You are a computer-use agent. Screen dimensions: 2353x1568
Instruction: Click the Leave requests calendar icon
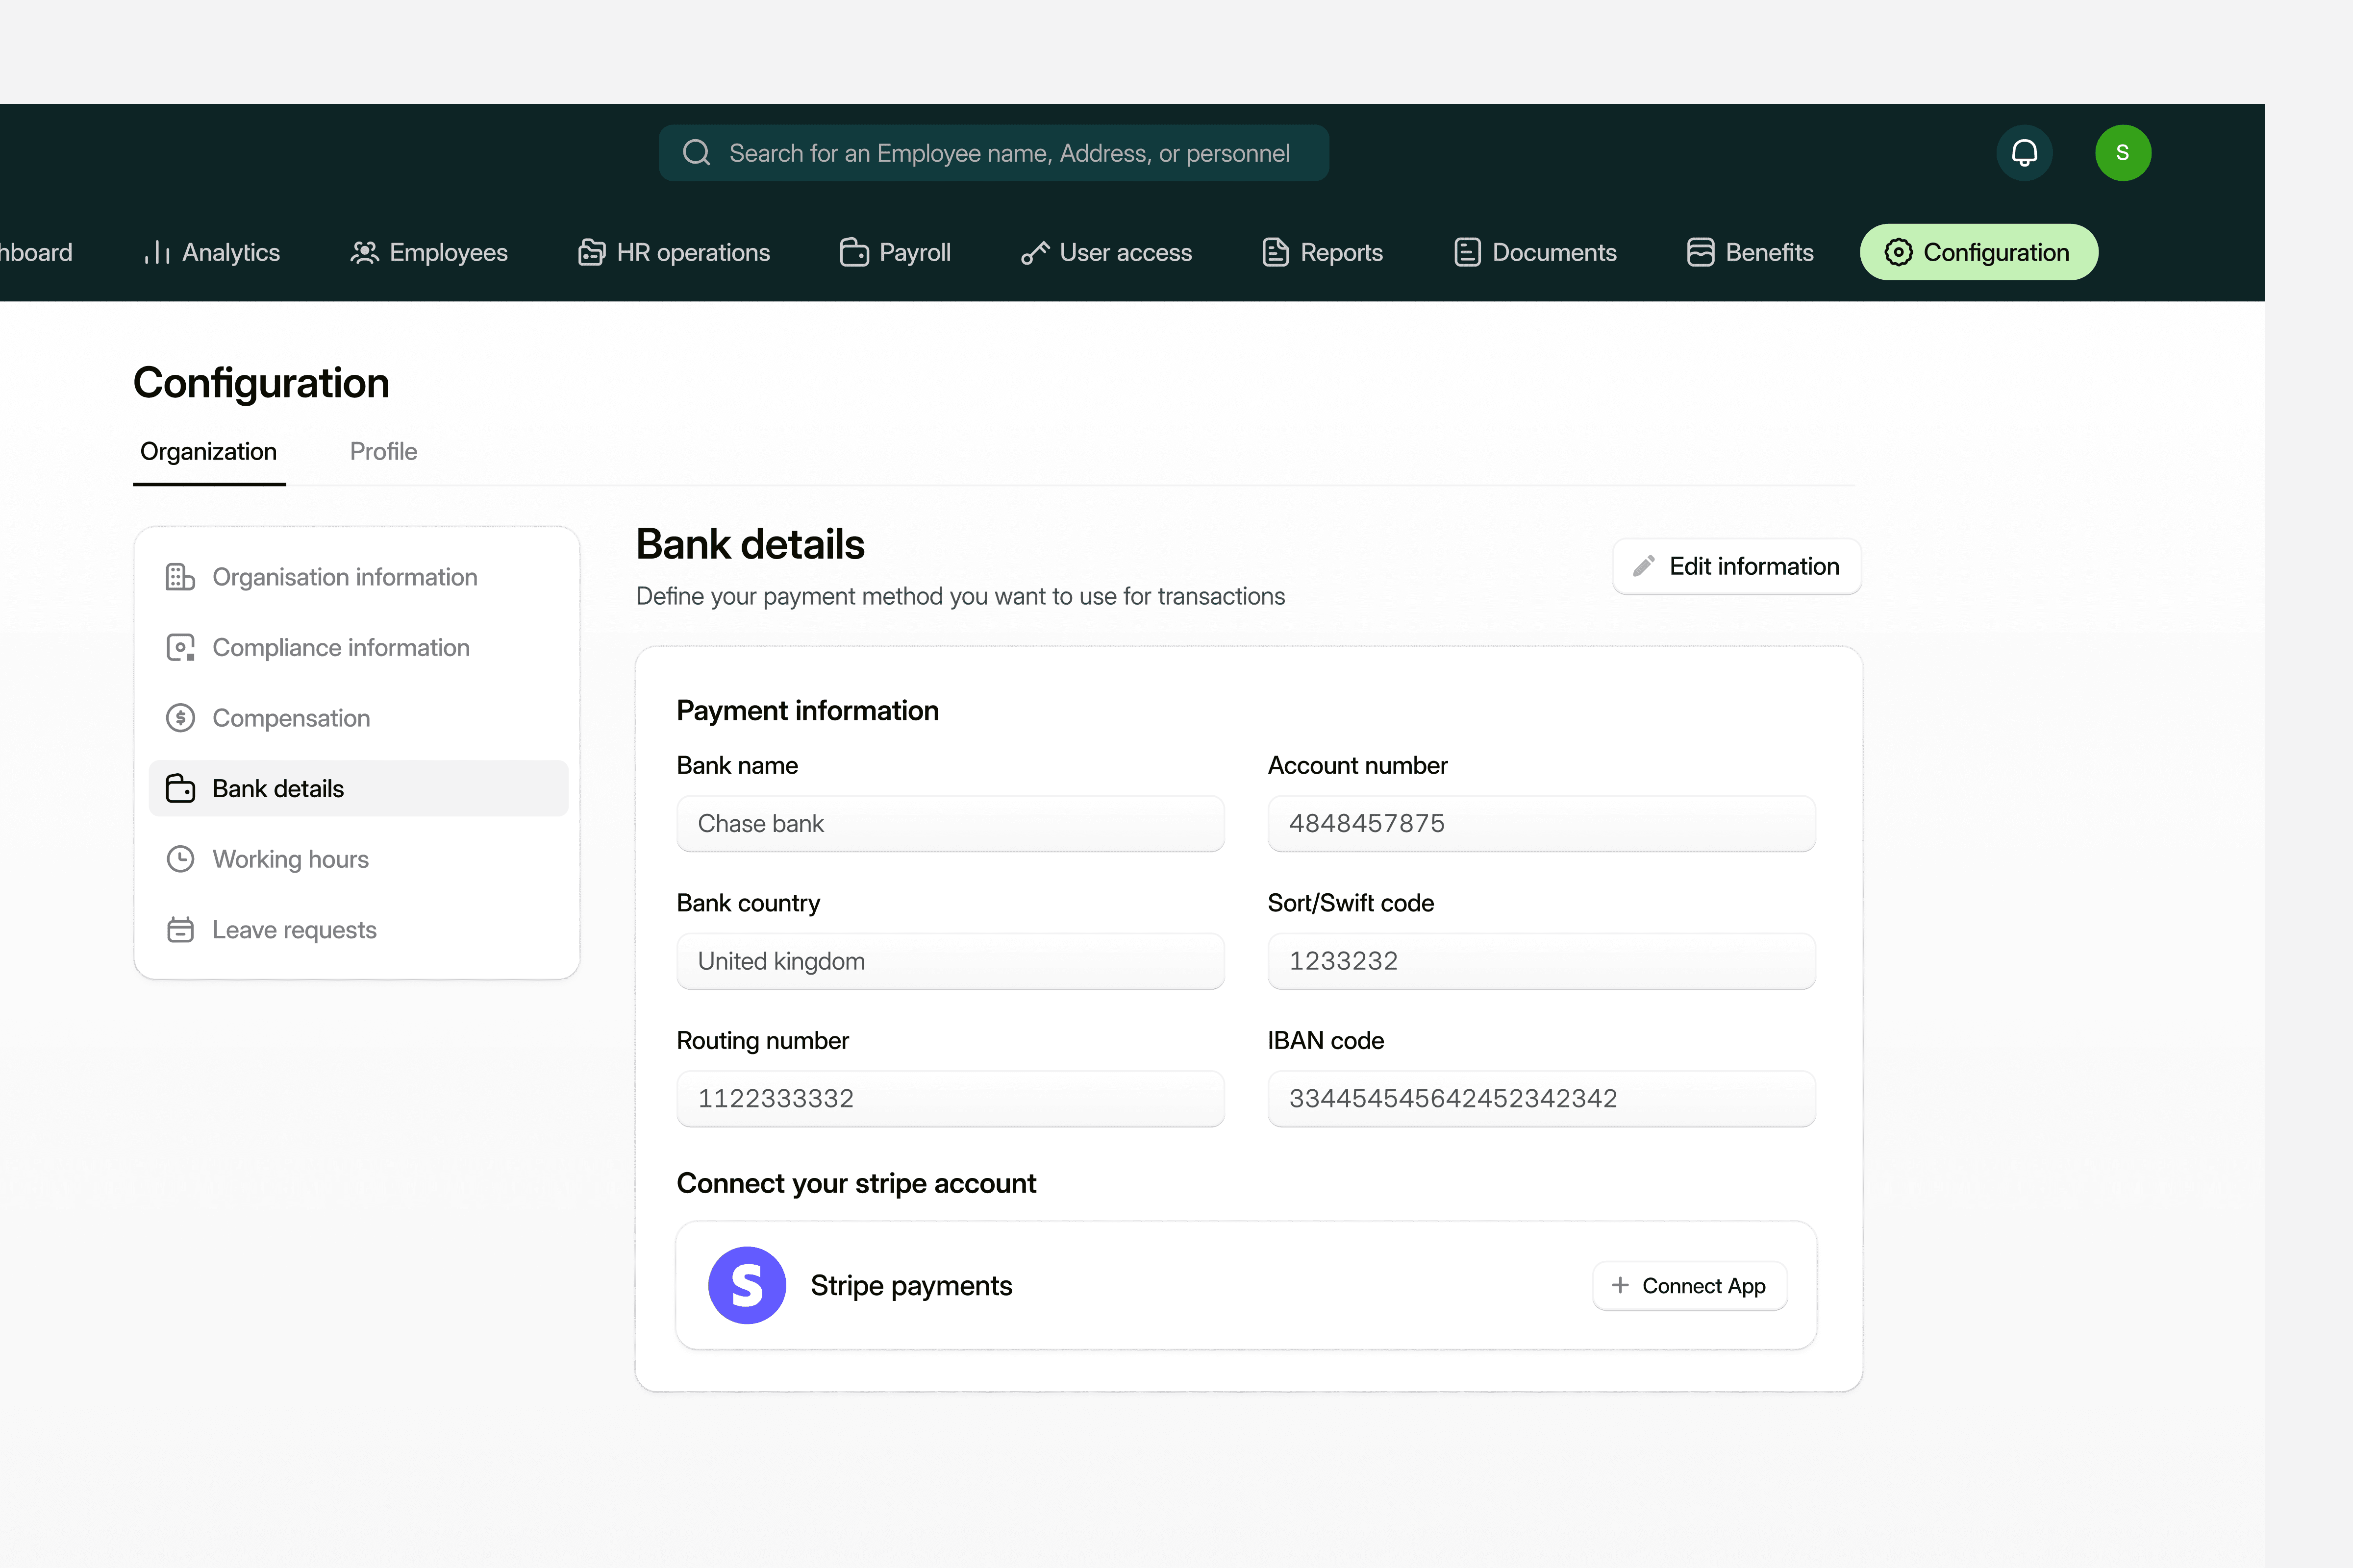pyautogui.click(x=180, y=930)
